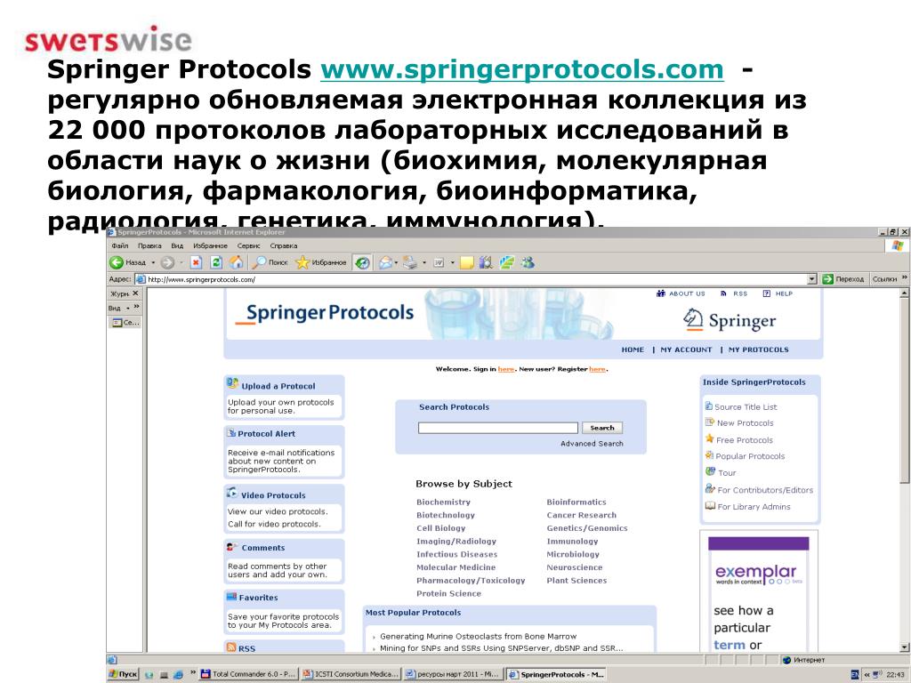This screenshot has height=683, width=911.
Task: Expand the Edit button dropdown arrow
Action: [453, 262]
